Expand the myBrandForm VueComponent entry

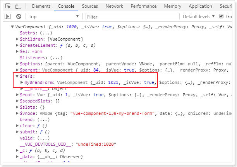pos(22,82)
